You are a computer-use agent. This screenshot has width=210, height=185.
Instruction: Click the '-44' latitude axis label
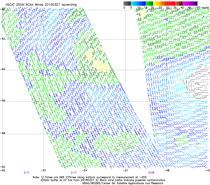tap(3, 69)
